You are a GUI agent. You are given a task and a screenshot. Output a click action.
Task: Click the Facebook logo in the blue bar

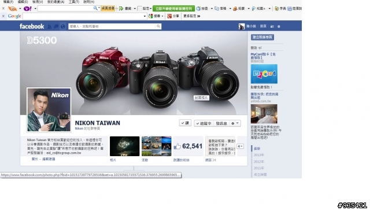click(32, 26)
